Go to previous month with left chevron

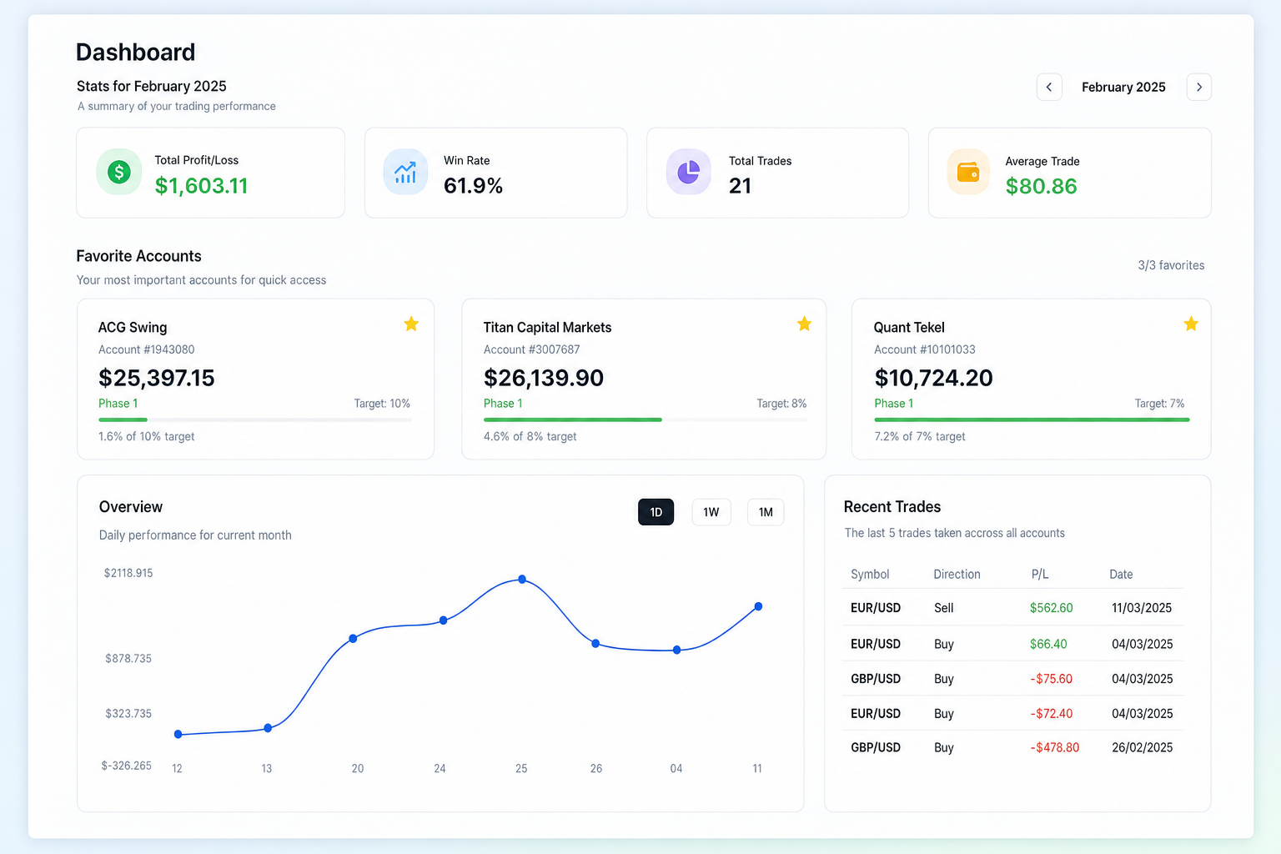pos(1049,87)
